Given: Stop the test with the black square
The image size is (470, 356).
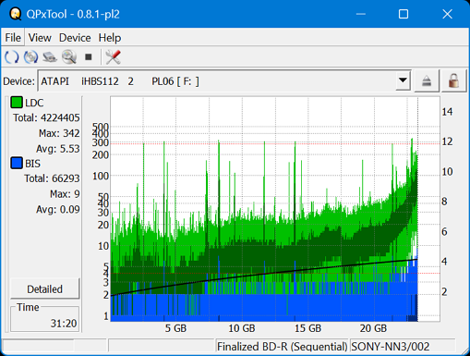Looking at the screenshot, I should [x=89, y=57].
